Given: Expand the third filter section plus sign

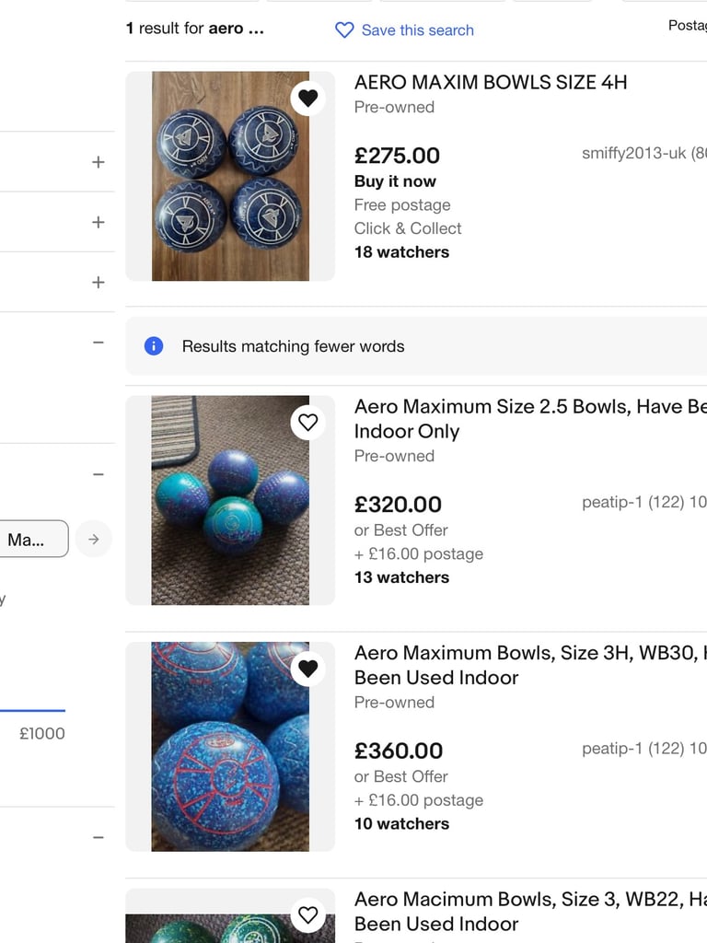Looking at the screenshot, I should [98, 282].
